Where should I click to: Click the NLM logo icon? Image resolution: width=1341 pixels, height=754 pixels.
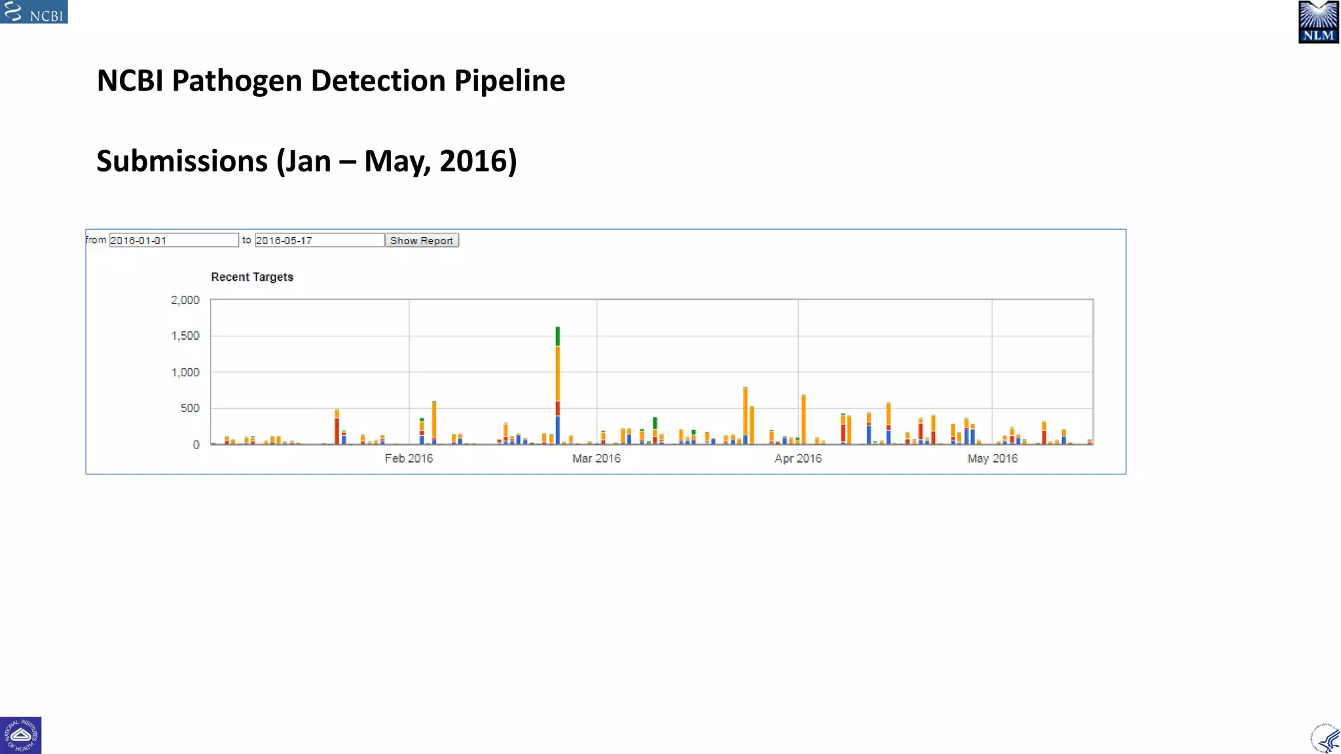(x=1318, y=22)
